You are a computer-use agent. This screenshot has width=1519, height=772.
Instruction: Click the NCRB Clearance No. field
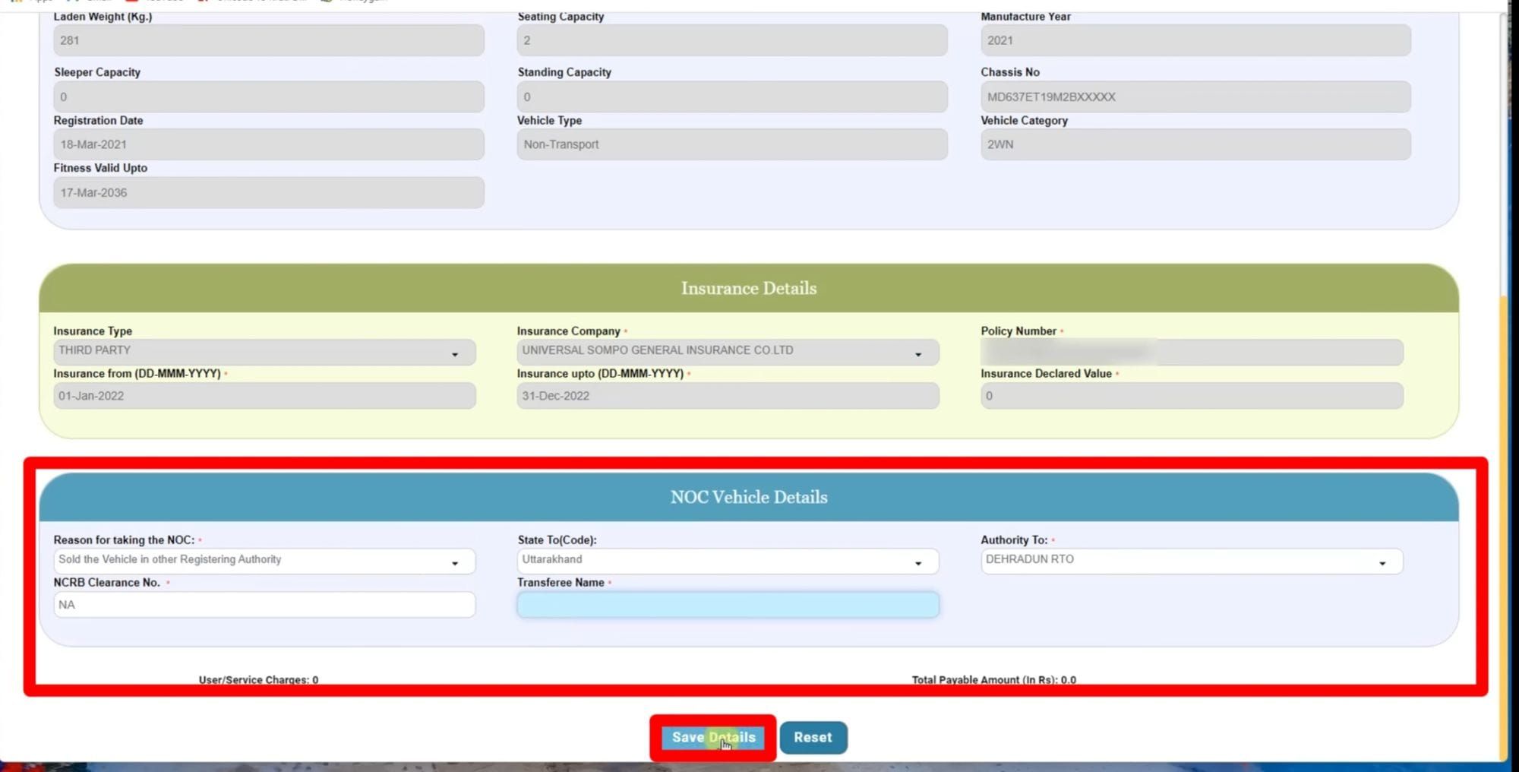(x=264, y=605)
